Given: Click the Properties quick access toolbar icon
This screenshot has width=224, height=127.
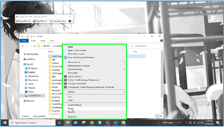Looking at the screenshot, I should 27,36.
